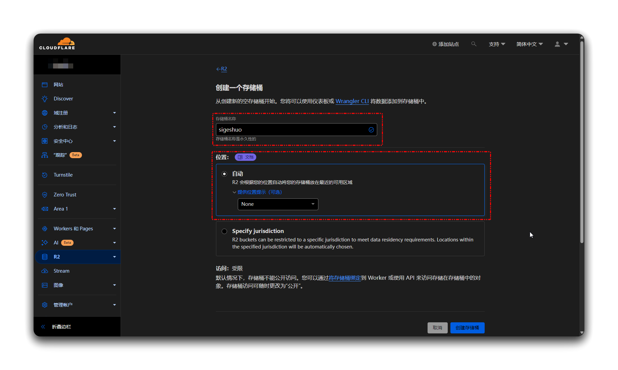Click the 管理帐户 gear icon

tap(45, 305)
